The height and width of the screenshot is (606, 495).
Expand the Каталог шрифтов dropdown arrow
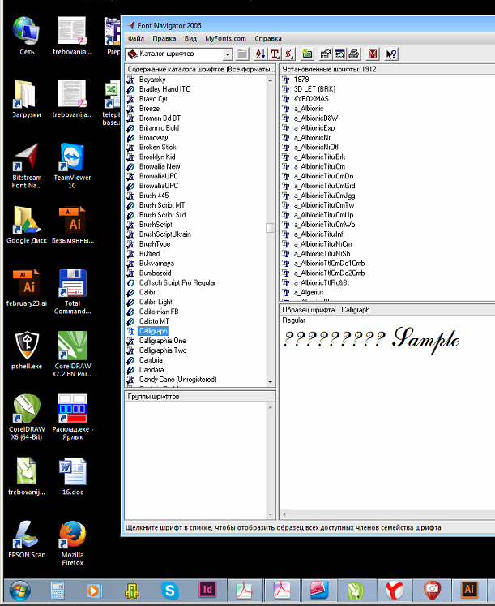pos(228,54)
